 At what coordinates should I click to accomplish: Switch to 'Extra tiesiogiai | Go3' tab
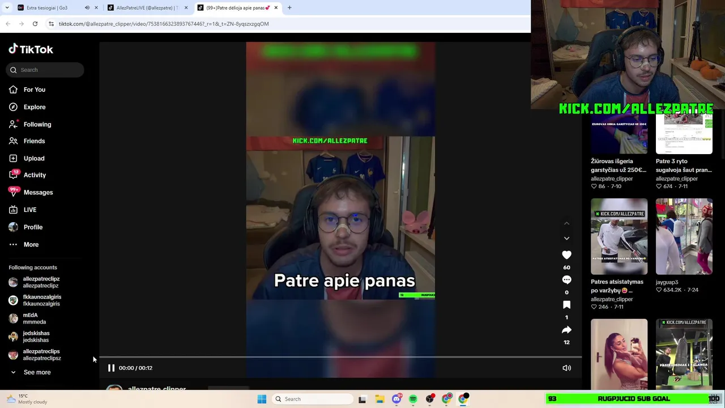pos(46,8)
